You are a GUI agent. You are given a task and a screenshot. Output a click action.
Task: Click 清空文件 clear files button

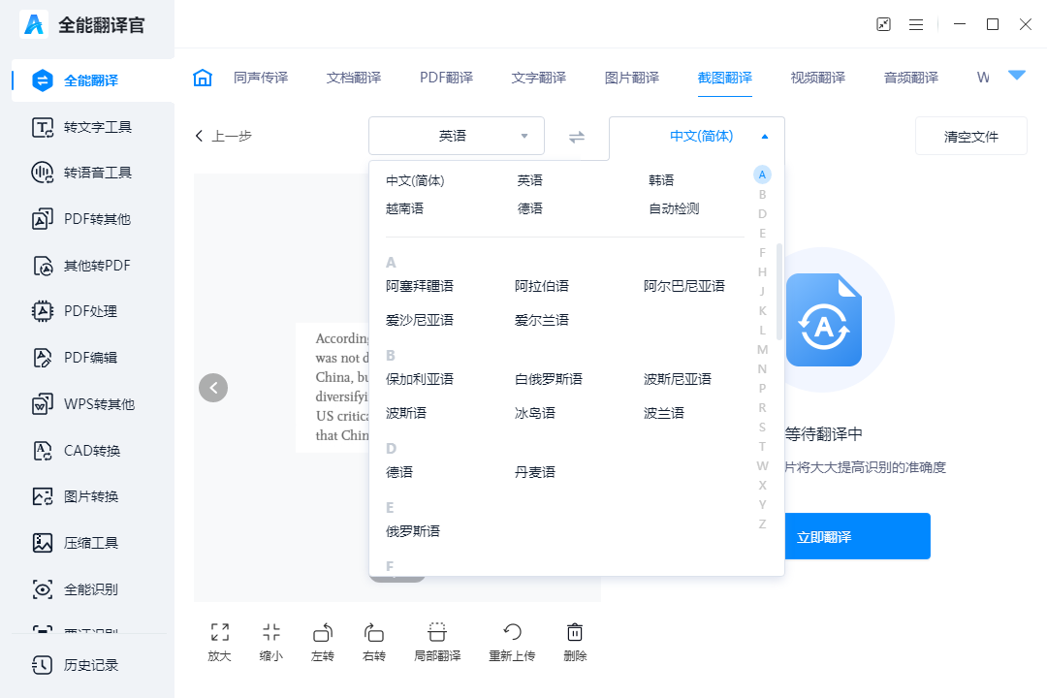pyautogui.click(x=970, y=137)
